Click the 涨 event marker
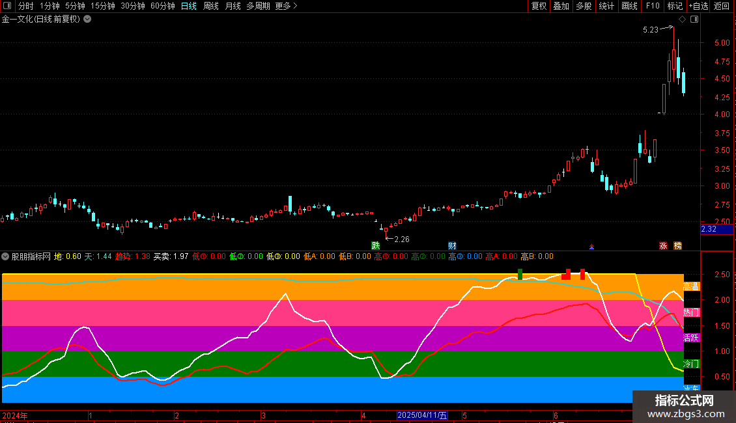Viewport: 736px width, 423px height. tap(663, 246)
